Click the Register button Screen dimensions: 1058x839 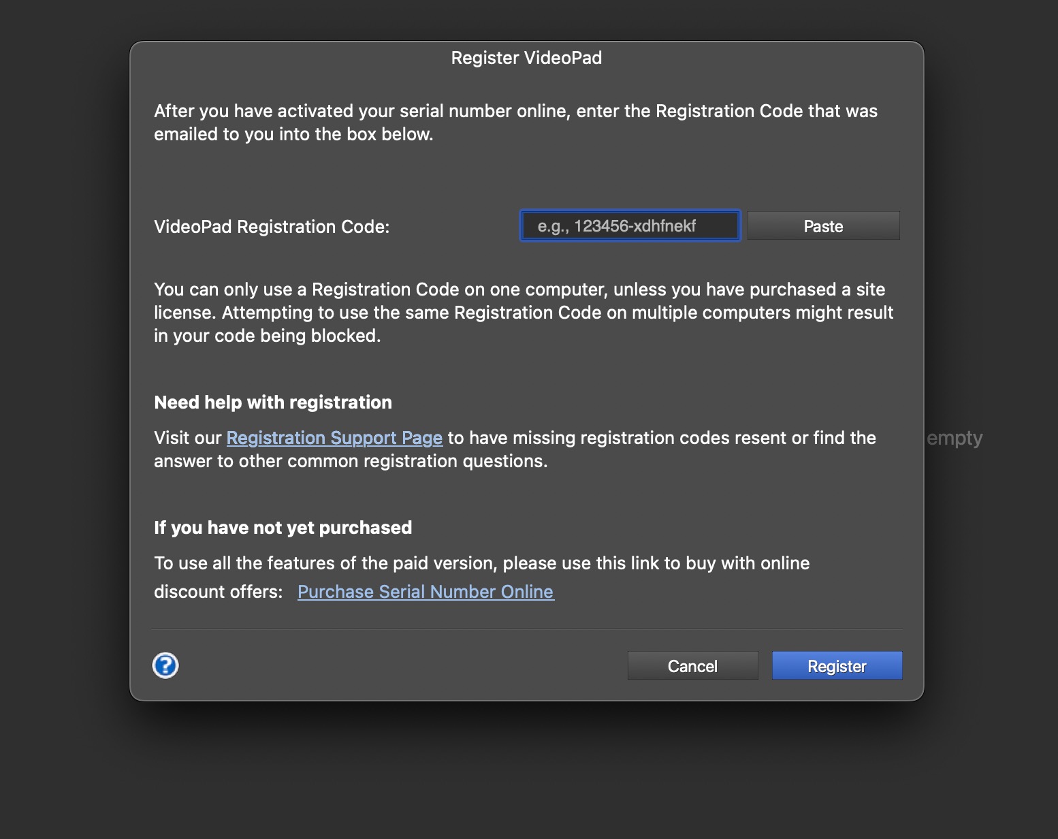click(837, 666)
